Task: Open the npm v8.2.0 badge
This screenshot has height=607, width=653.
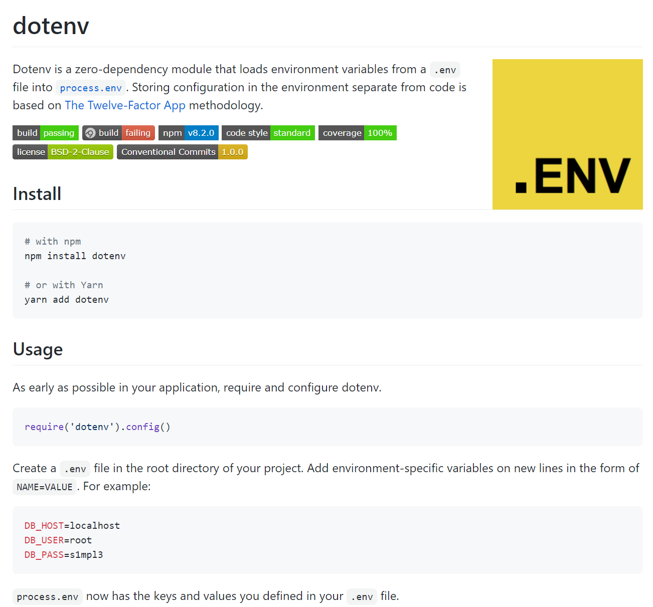Action: [189, 133]
